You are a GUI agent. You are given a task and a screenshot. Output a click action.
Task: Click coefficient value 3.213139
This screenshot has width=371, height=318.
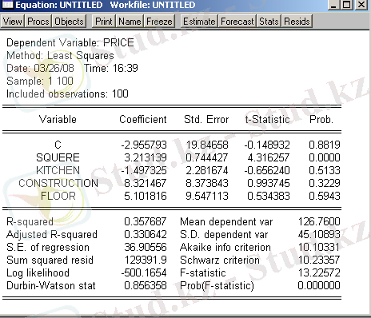[x=146, y=157]
